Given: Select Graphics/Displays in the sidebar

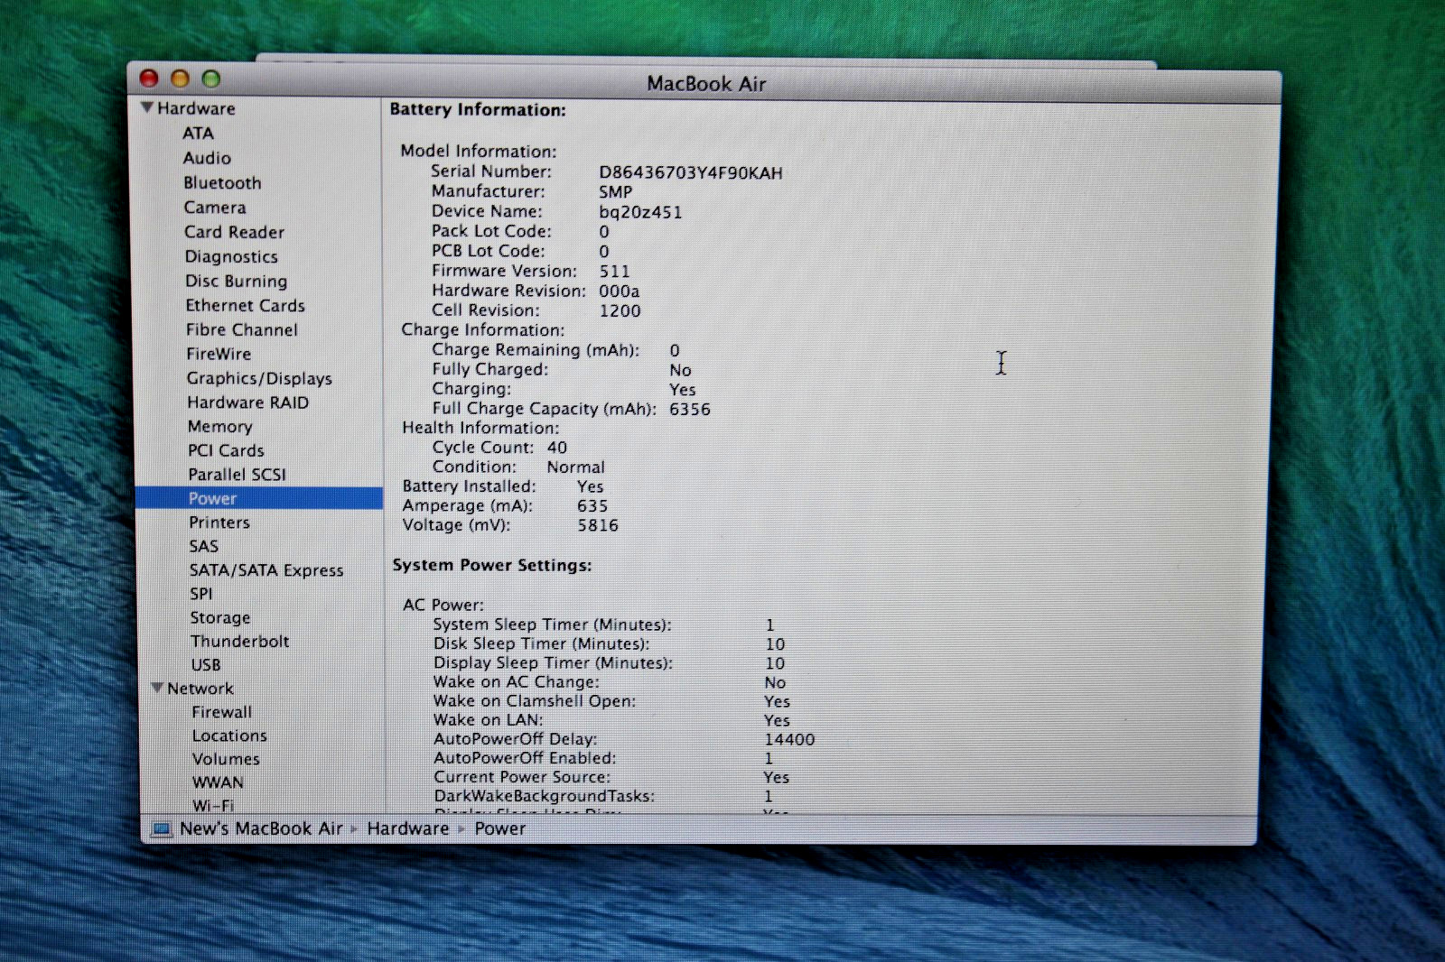Looking at the screenshot, I should [259, 378].
